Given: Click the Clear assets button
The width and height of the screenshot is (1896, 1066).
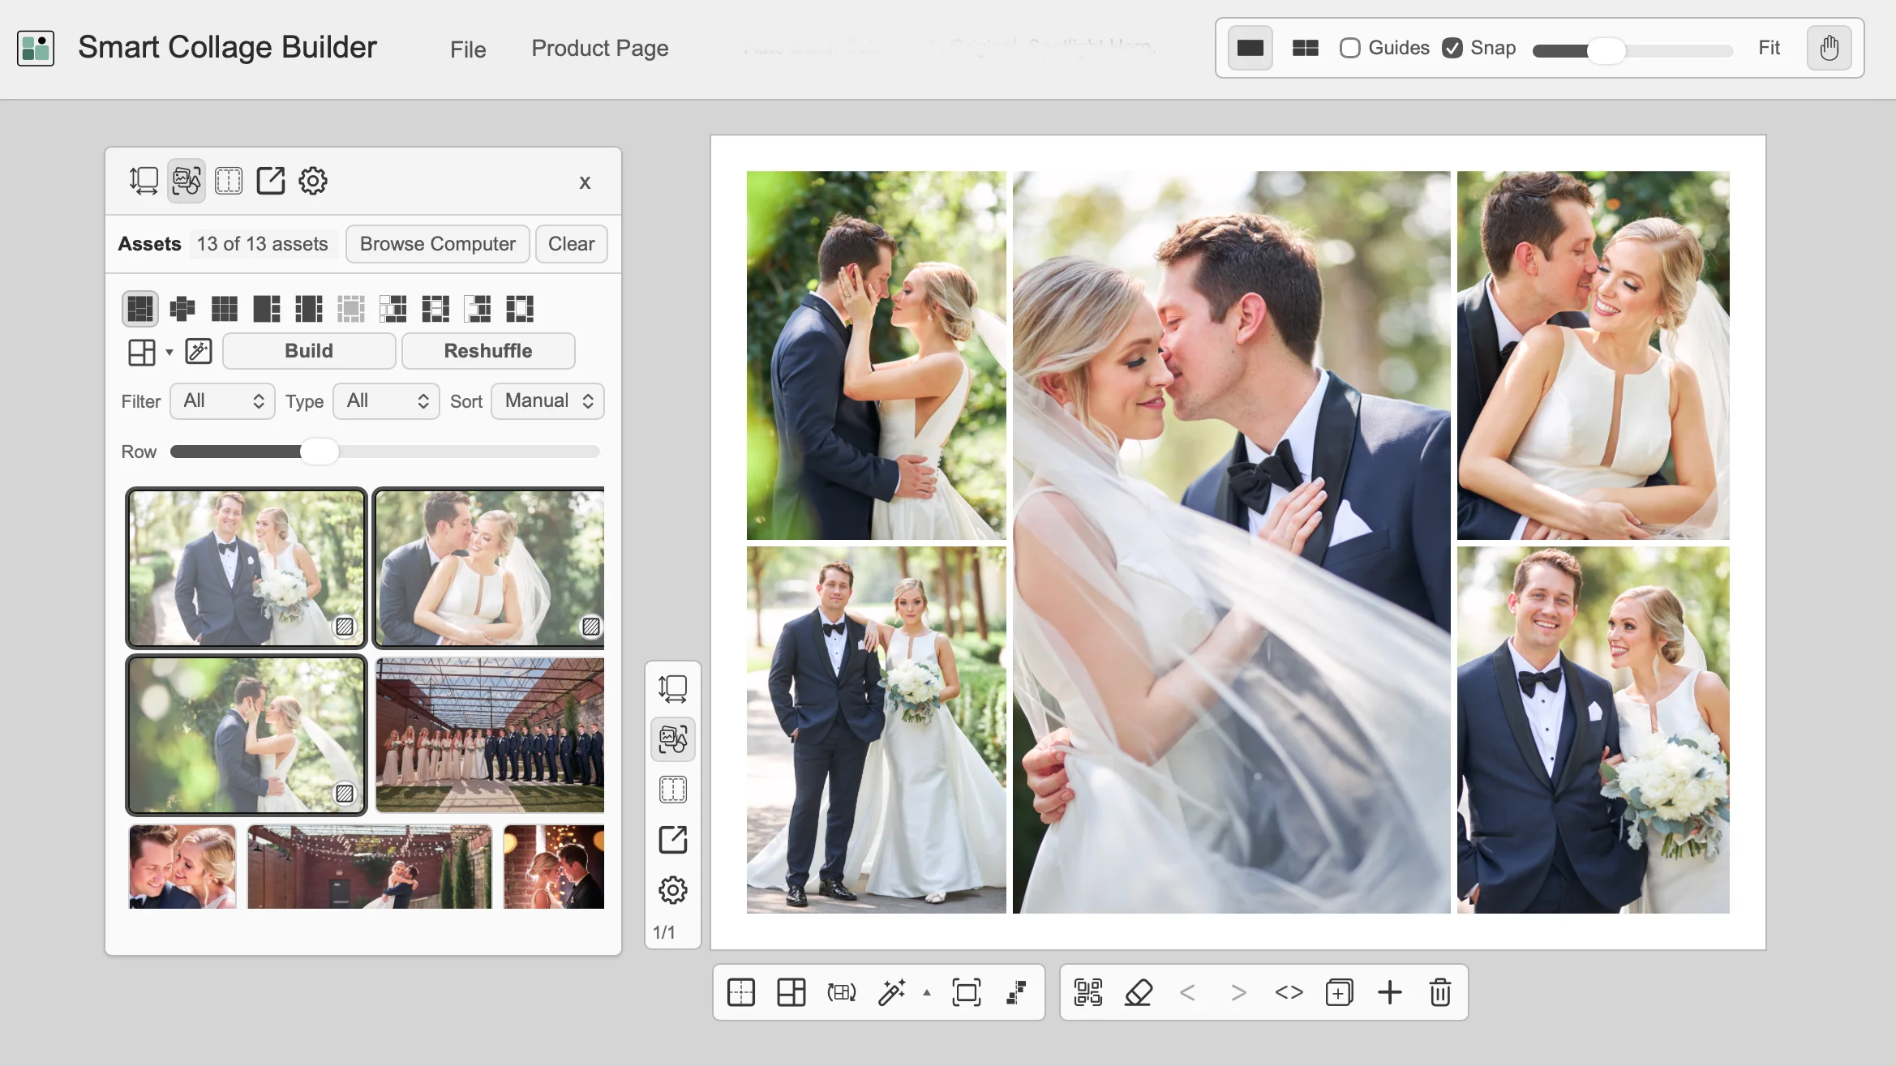Looking at the screenshot, I should [x=571, y=244].
